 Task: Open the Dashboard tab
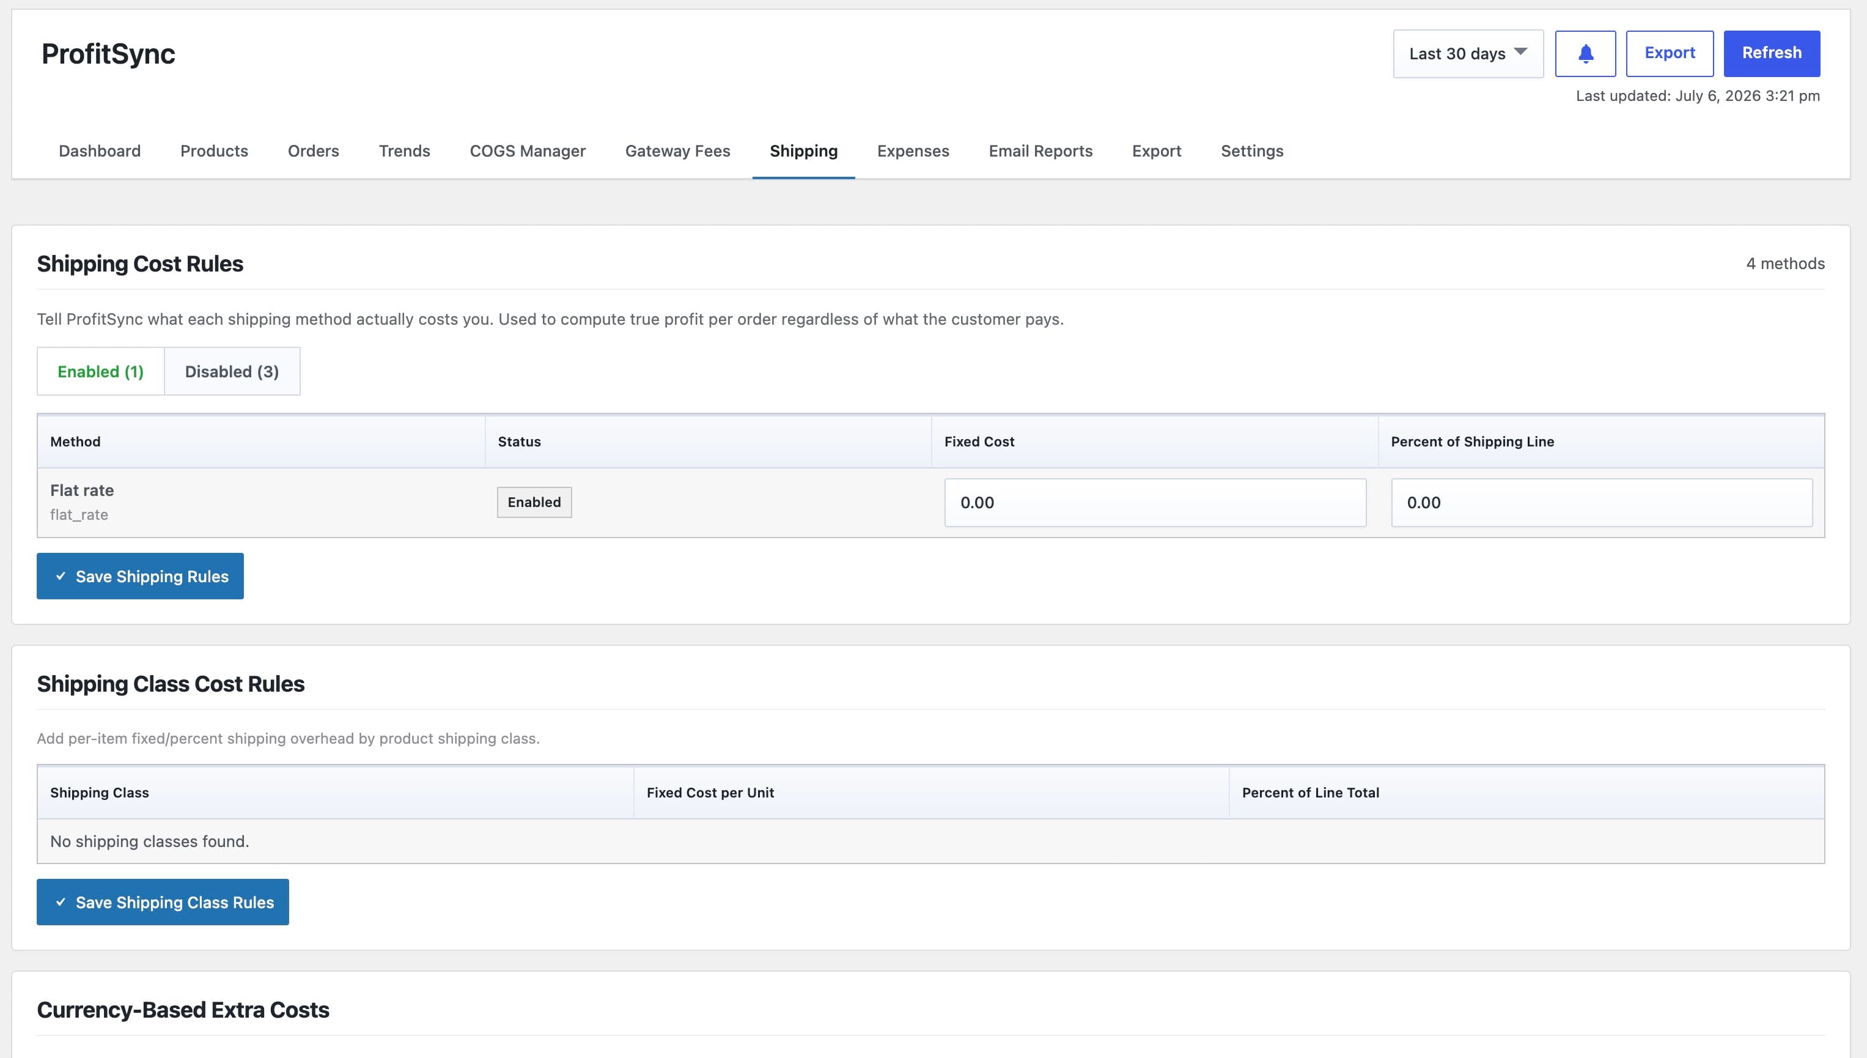click(x=100, y=151)
